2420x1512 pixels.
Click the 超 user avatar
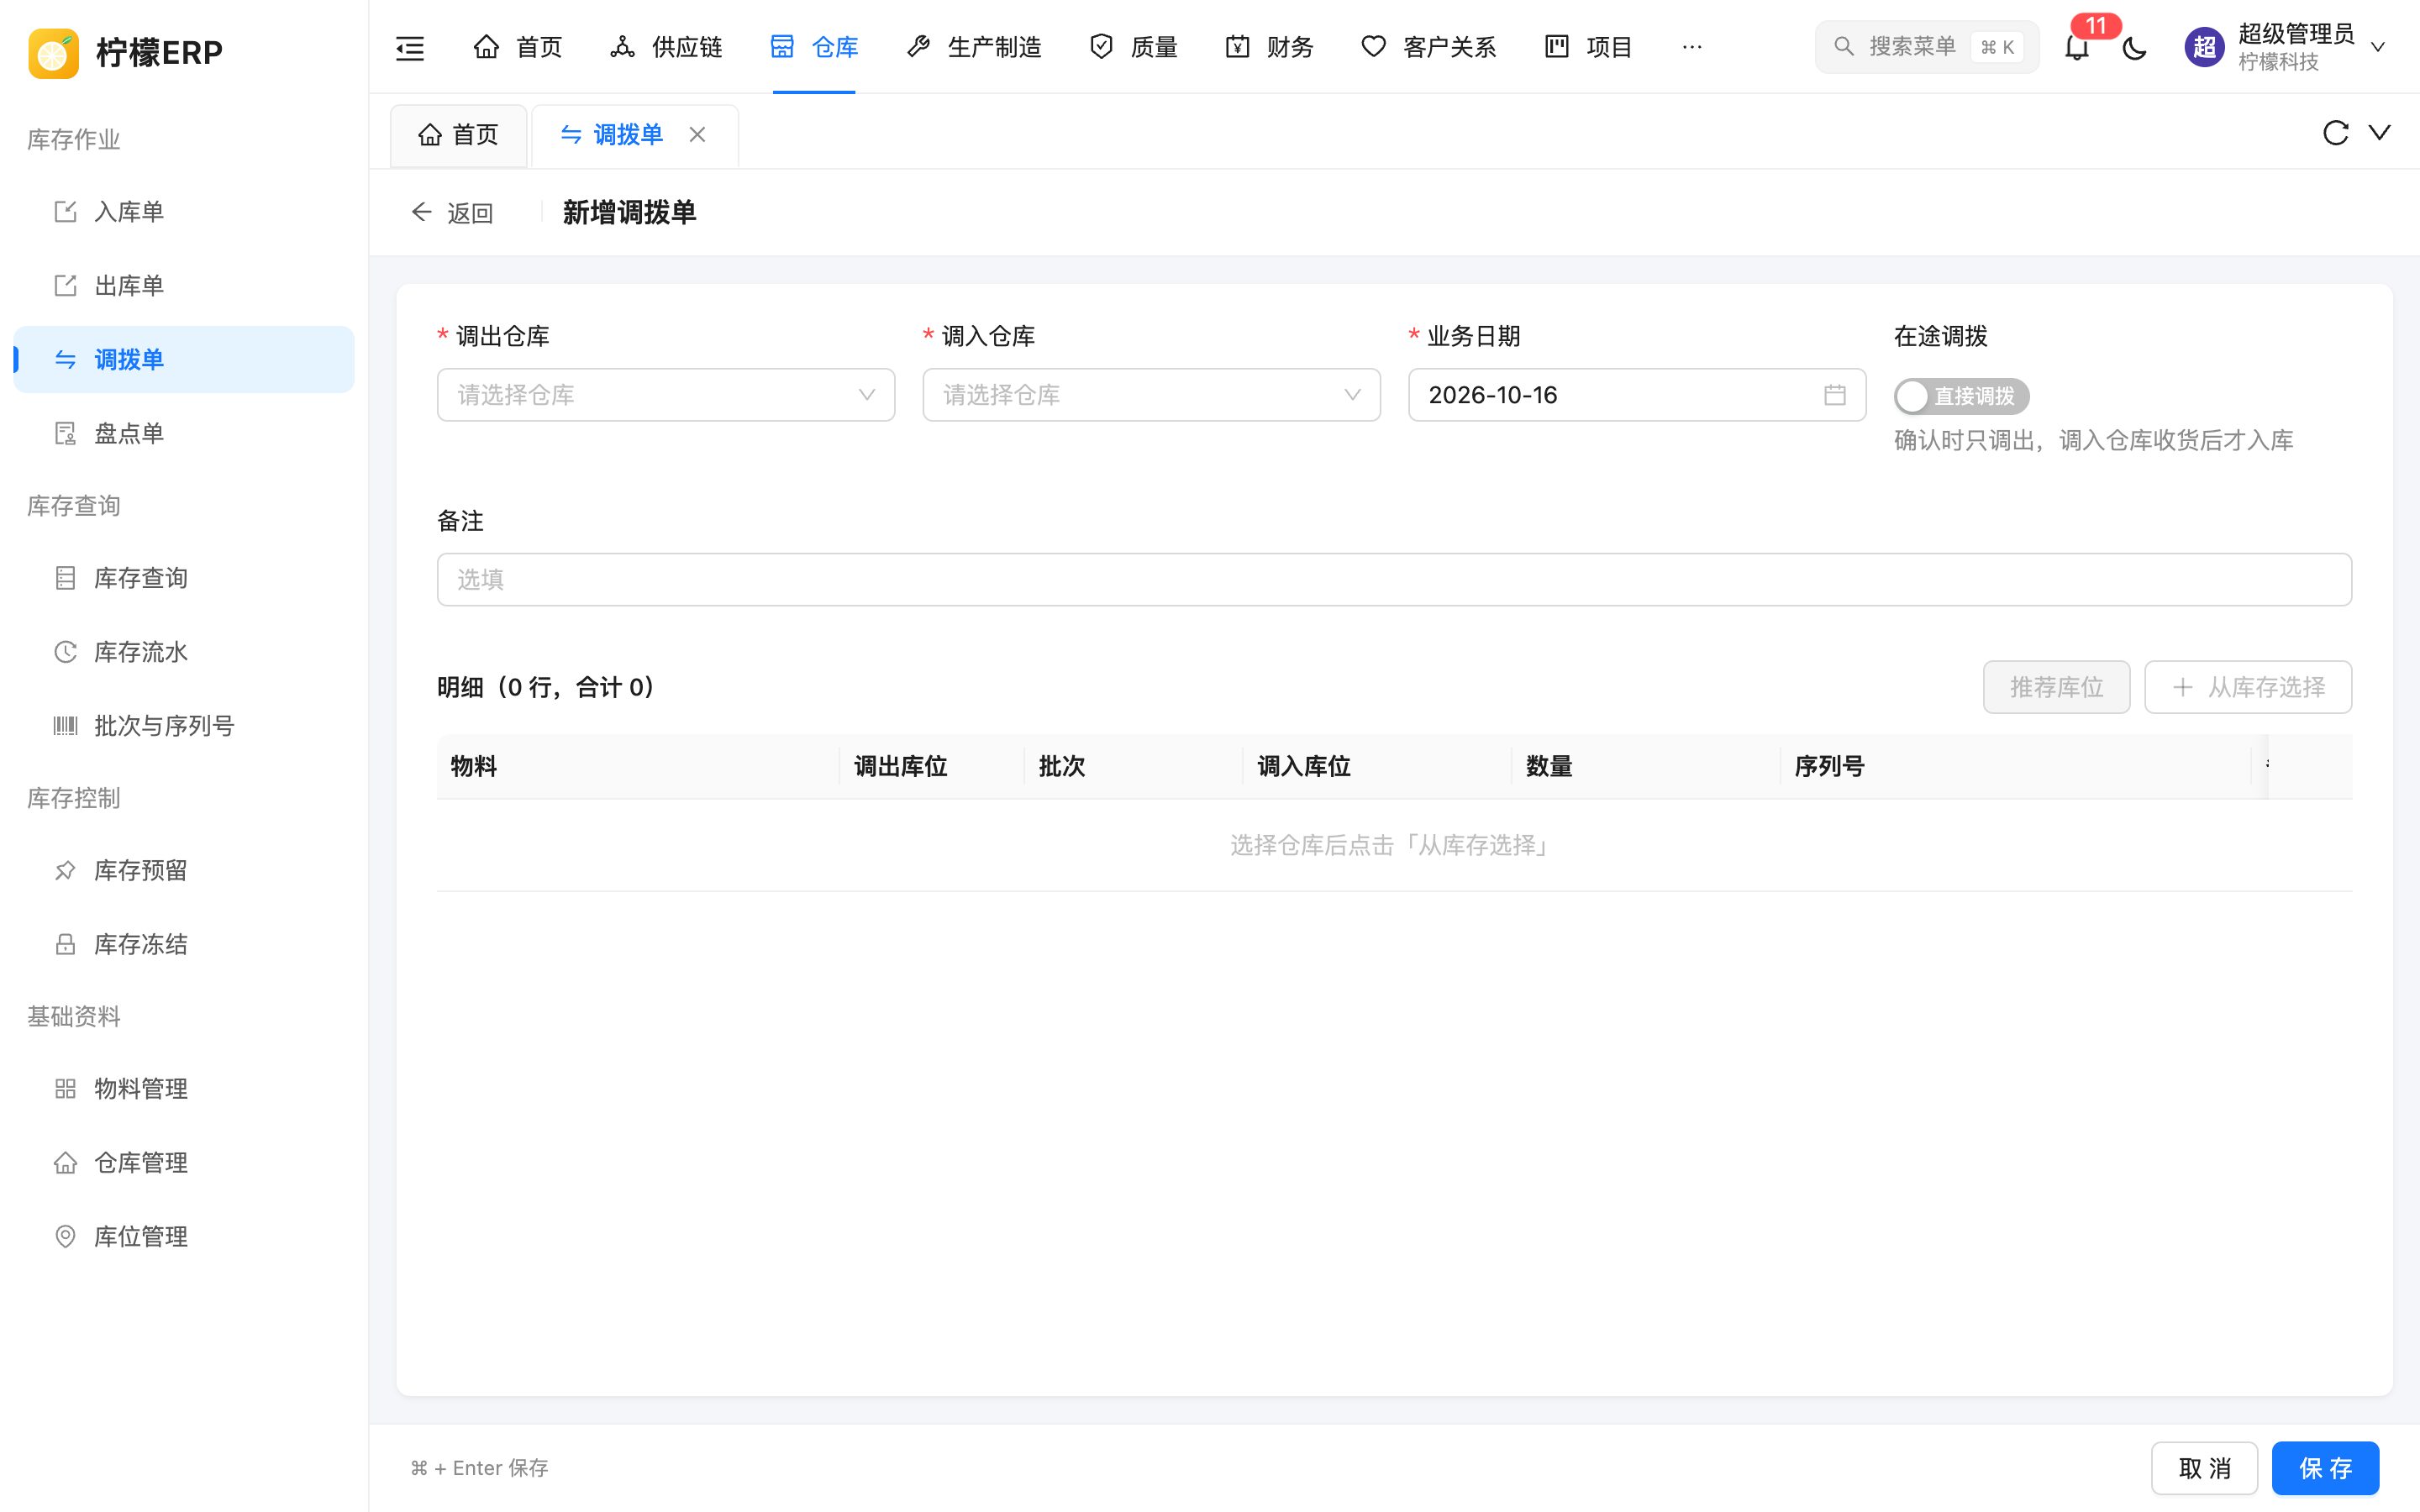click(x=2204, y=47)
